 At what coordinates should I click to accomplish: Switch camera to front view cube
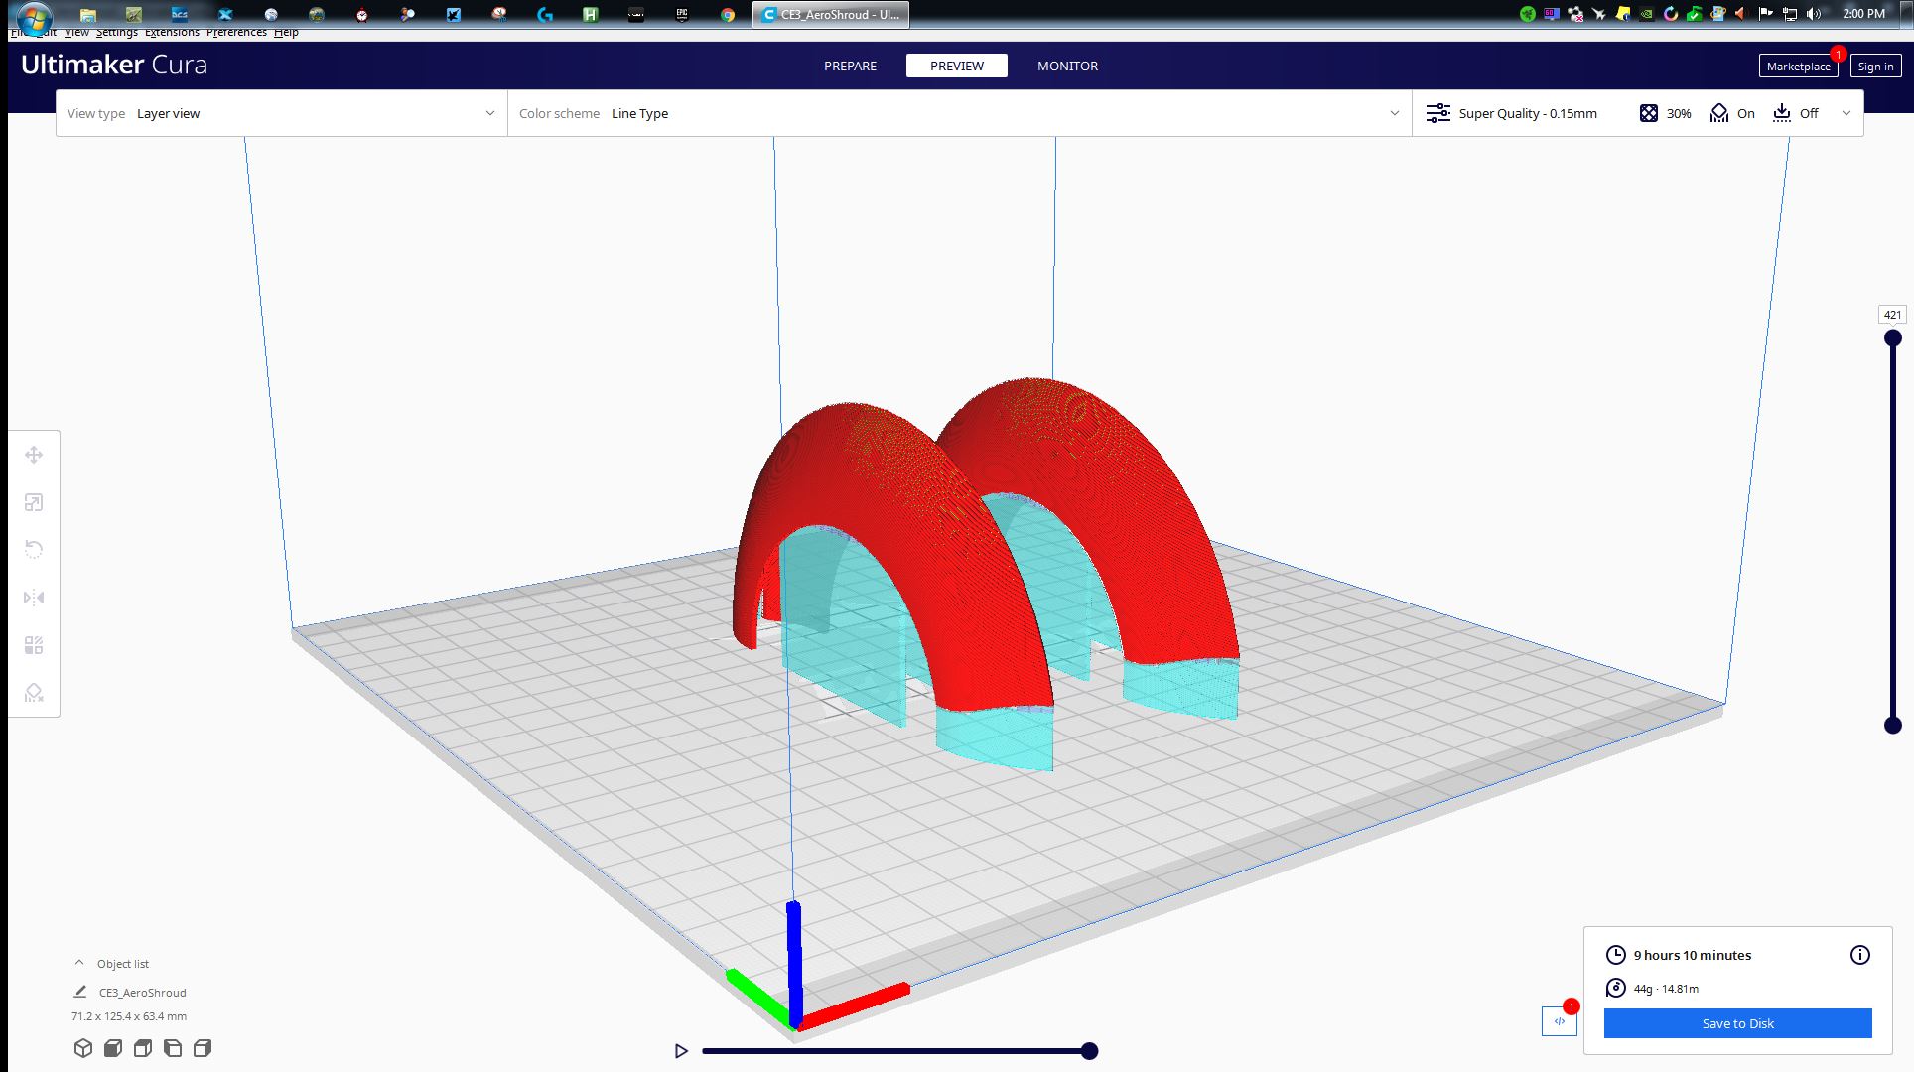click(113, 1048)
